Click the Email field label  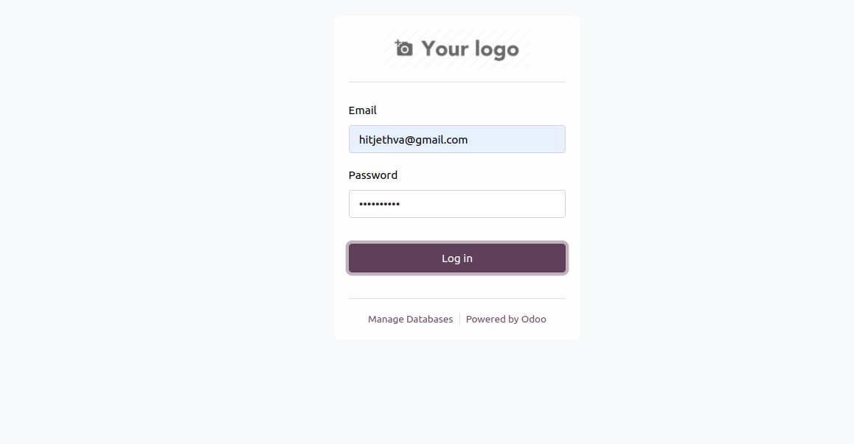(362, 110)
